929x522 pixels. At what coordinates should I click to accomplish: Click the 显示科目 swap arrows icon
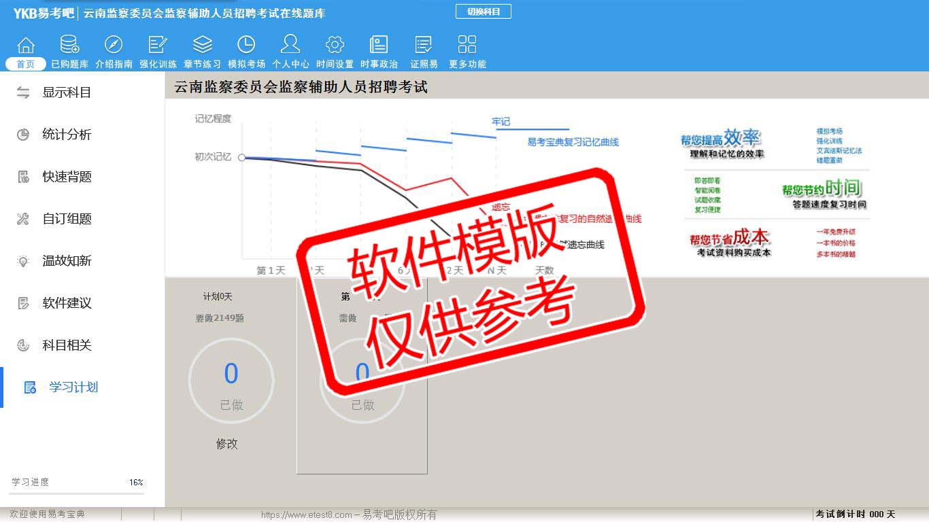23,92
